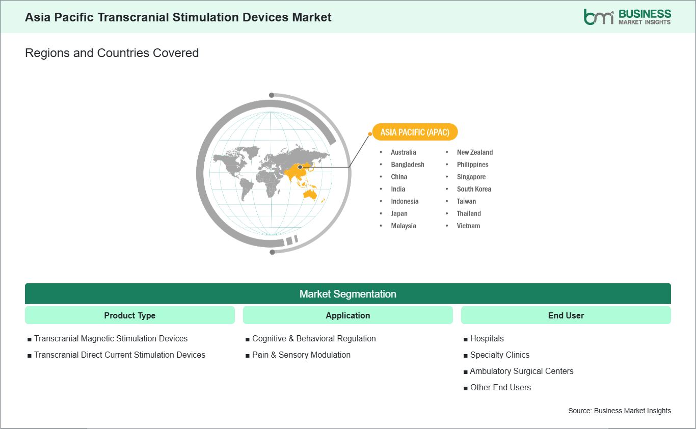The width and height of the screenshot is (696, 429).
Task: Click Malaysia in the country list
Action: click(x=404, y=226)
